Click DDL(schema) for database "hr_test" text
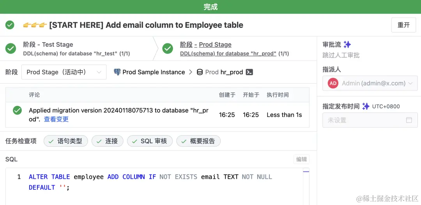Screen dimensions: 421x205 76,53
